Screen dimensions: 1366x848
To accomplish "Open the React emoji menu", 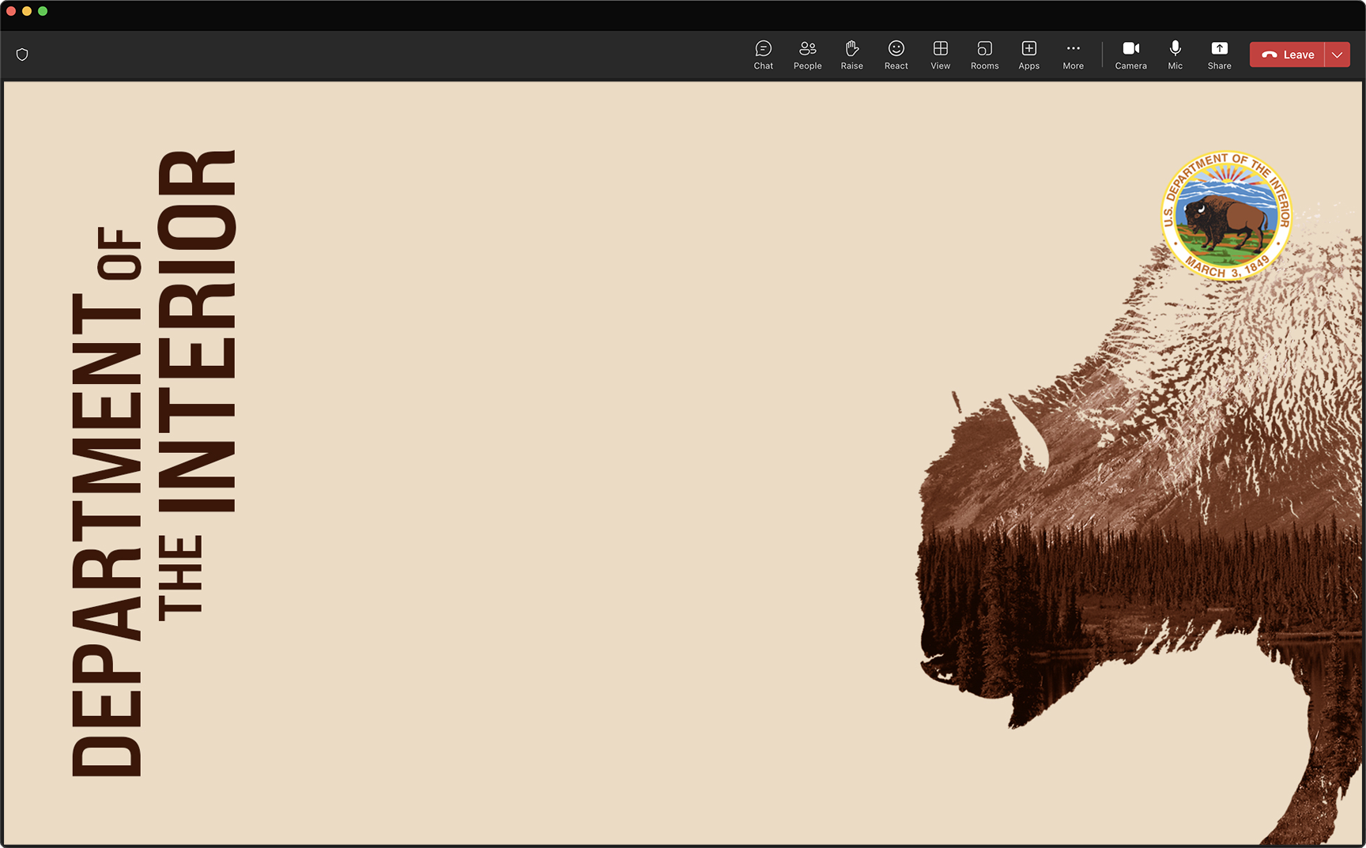I will coord(896,55).
